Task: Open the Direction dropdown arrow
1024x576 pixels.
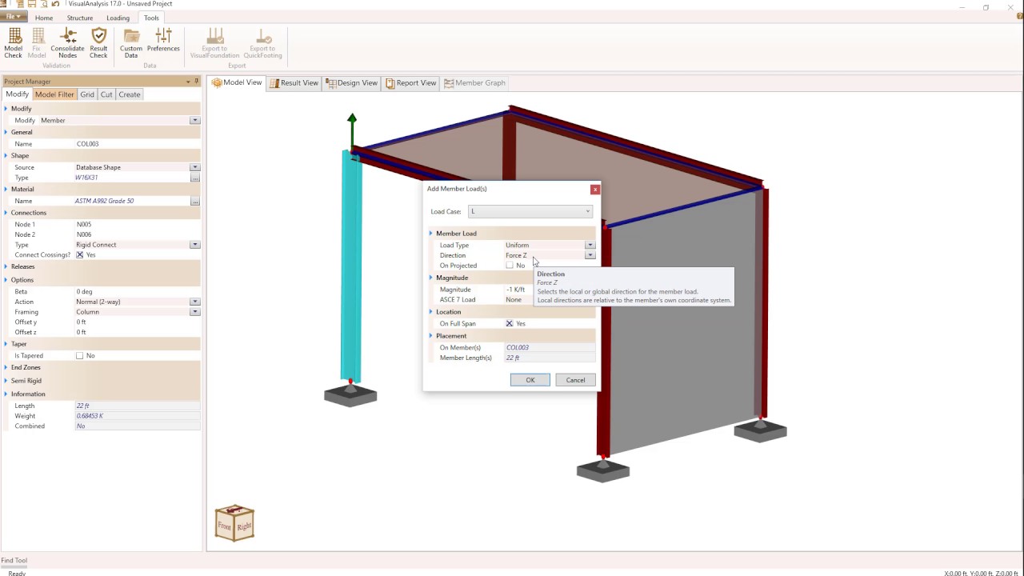Action: (590, 255)
